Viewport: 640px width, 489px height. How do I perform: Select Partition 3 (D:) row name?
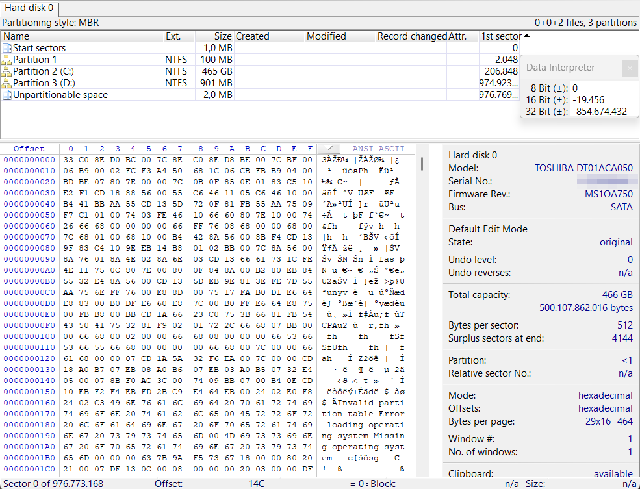point(44,83)
